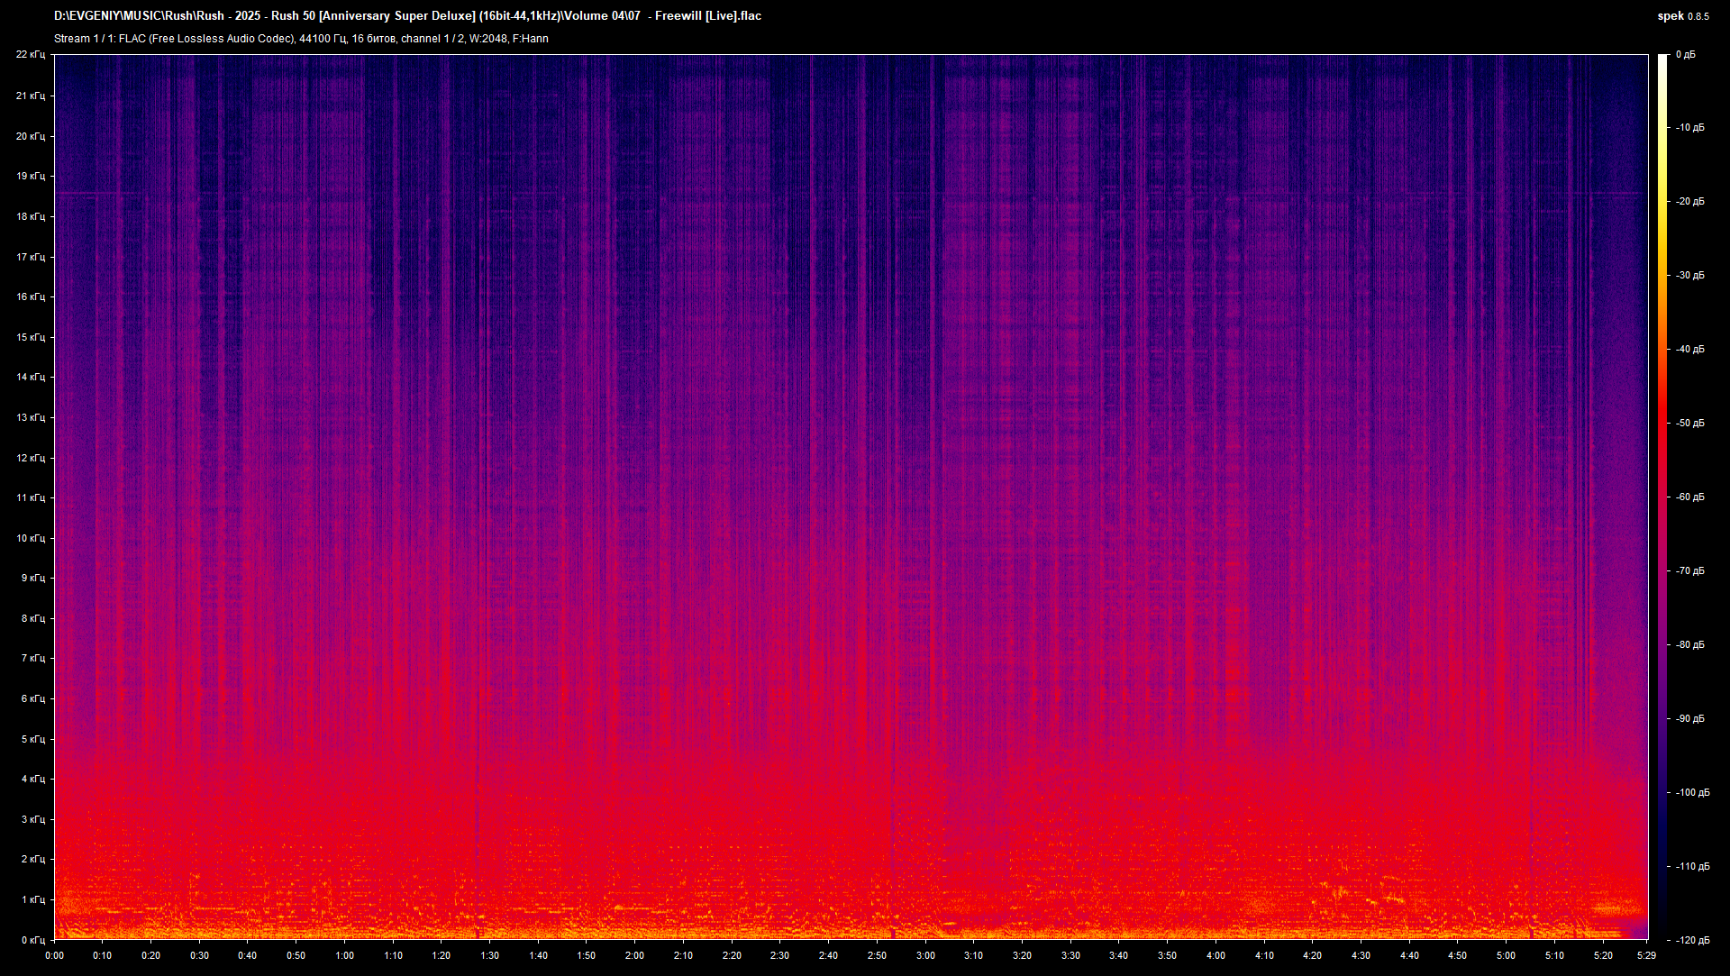Click the Freewill [Live].flac file path title
Image resolution: width=1730 pixels, height=976 pixels.
pyautogui.click(x=407, y=16)
